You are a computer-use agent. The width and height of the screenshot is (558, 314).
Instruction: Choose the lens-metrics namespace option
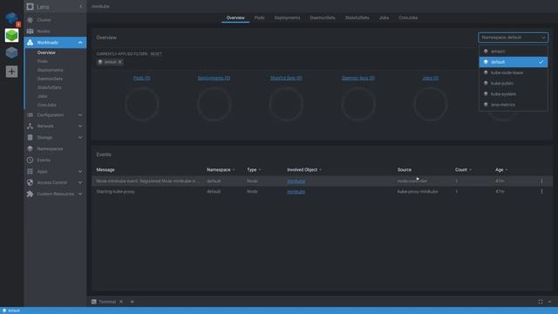tap(514, 105)
